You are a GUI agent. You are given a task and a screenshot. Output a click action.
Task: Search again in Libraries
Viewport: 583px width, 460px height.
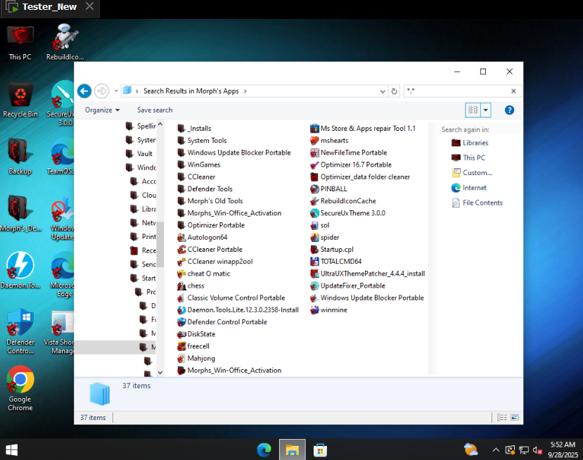click(x=475, y=143)
